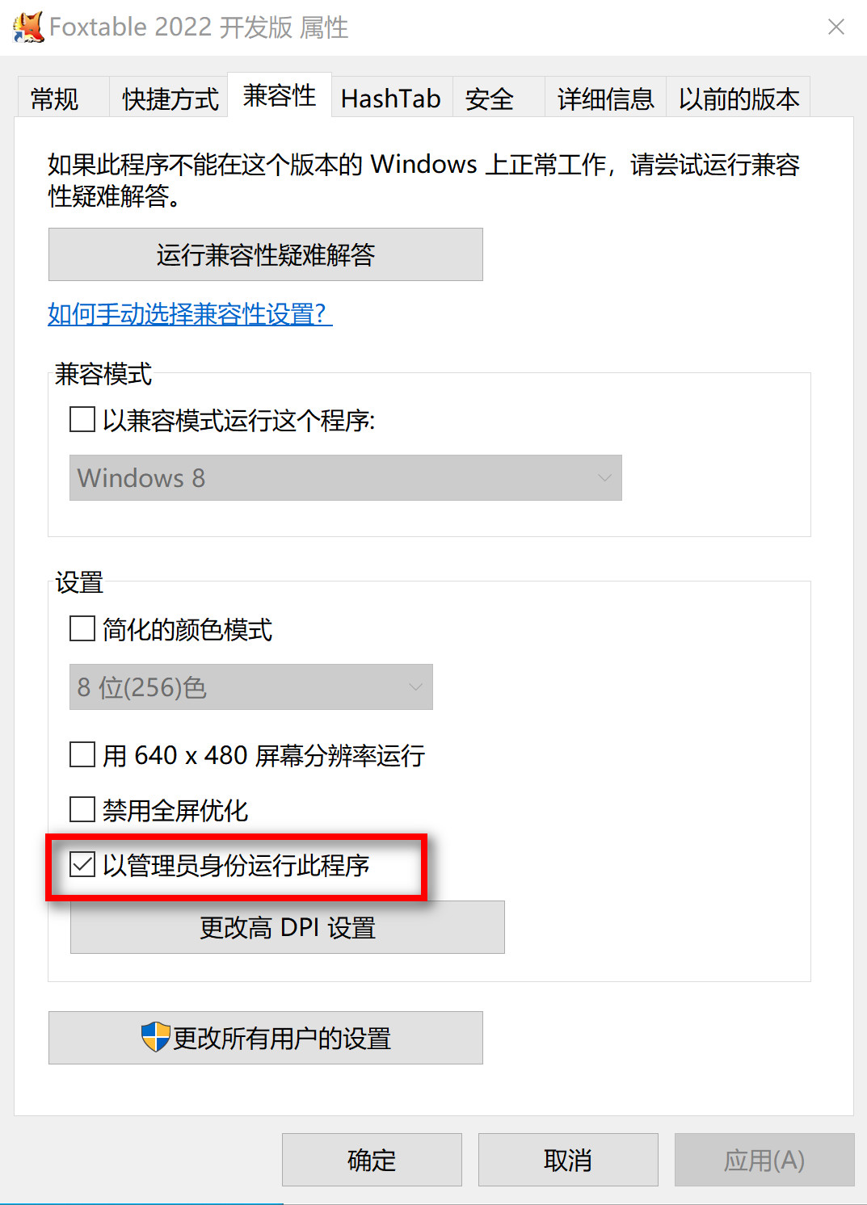
Task: Expand the 8 位(256)色 color dropdown
Action: pyautogui.click(x=251, y=687)
